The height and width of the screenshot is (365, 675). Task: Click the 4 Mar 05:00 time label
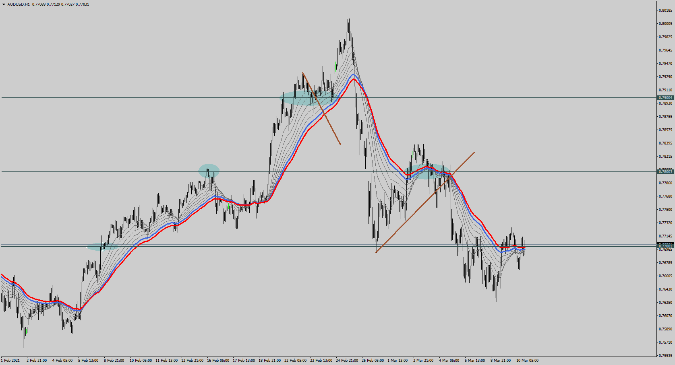(449, 361)
